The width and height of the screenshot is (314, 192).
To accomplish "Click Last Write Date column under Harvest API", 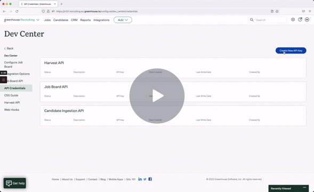I will [x=203, y=72].
